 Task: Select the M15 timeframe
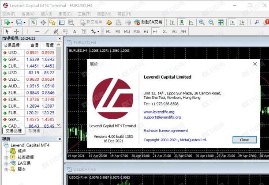[127, 31]
